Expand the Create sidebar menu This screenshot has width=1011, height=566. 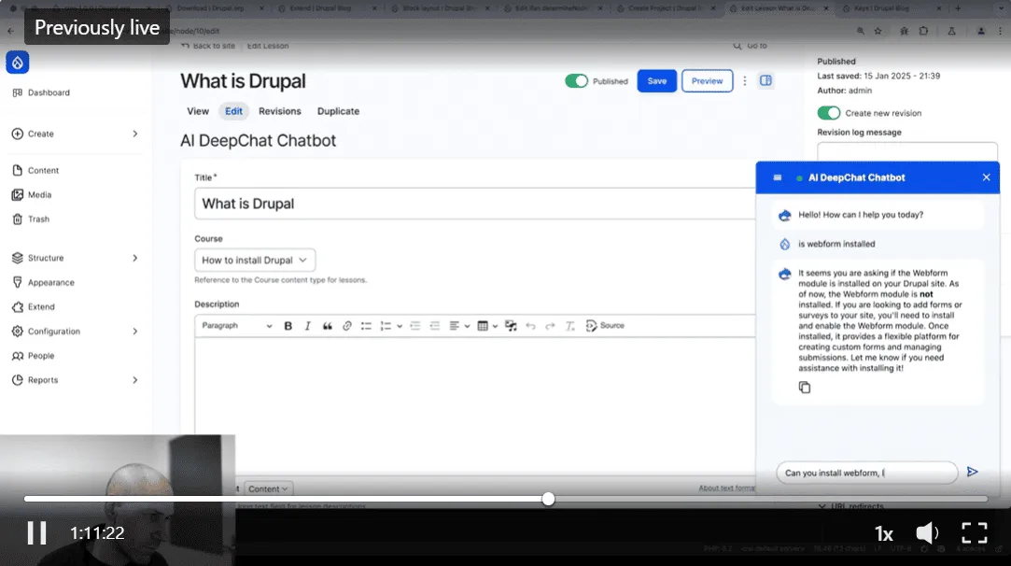pos(134,134)
